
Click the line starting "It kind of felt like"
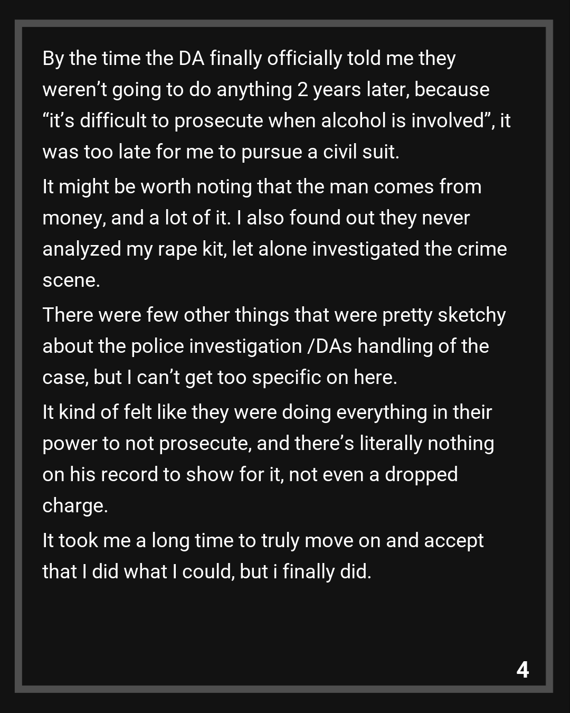[x=267, y=412]
